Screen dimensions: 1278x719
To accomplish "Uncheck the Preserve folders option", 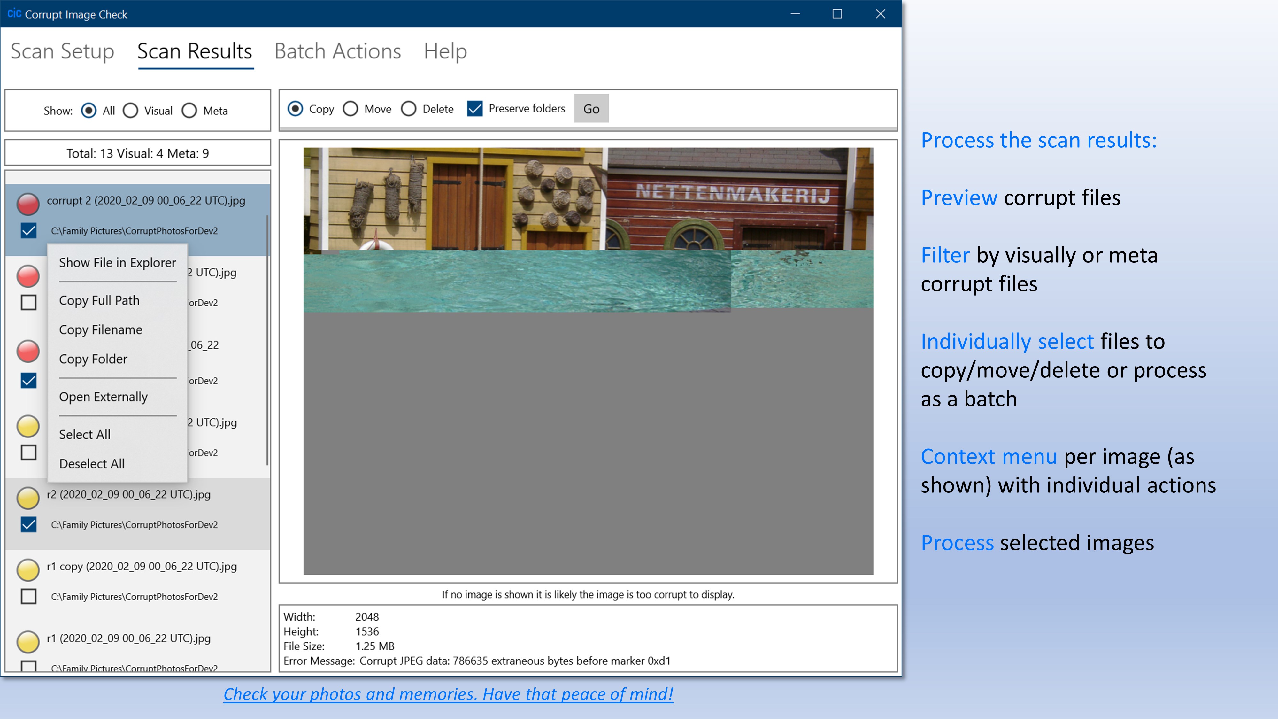I will (475, 109).
